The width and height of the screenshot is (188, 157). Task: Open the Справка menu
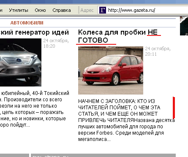tap(62, 10)
